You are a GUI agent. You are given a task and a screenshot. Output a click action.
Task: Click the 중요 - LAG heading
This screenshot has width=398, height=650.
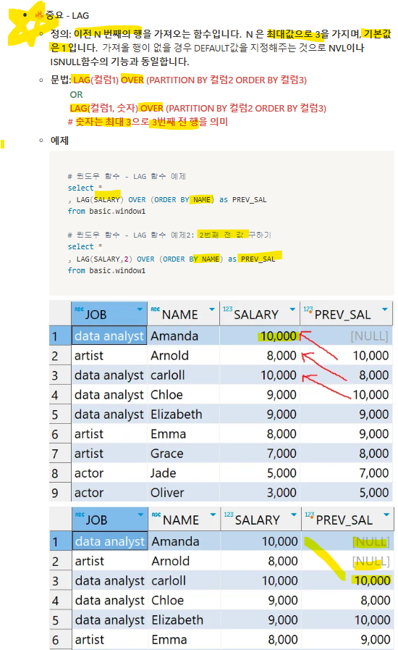67,15
